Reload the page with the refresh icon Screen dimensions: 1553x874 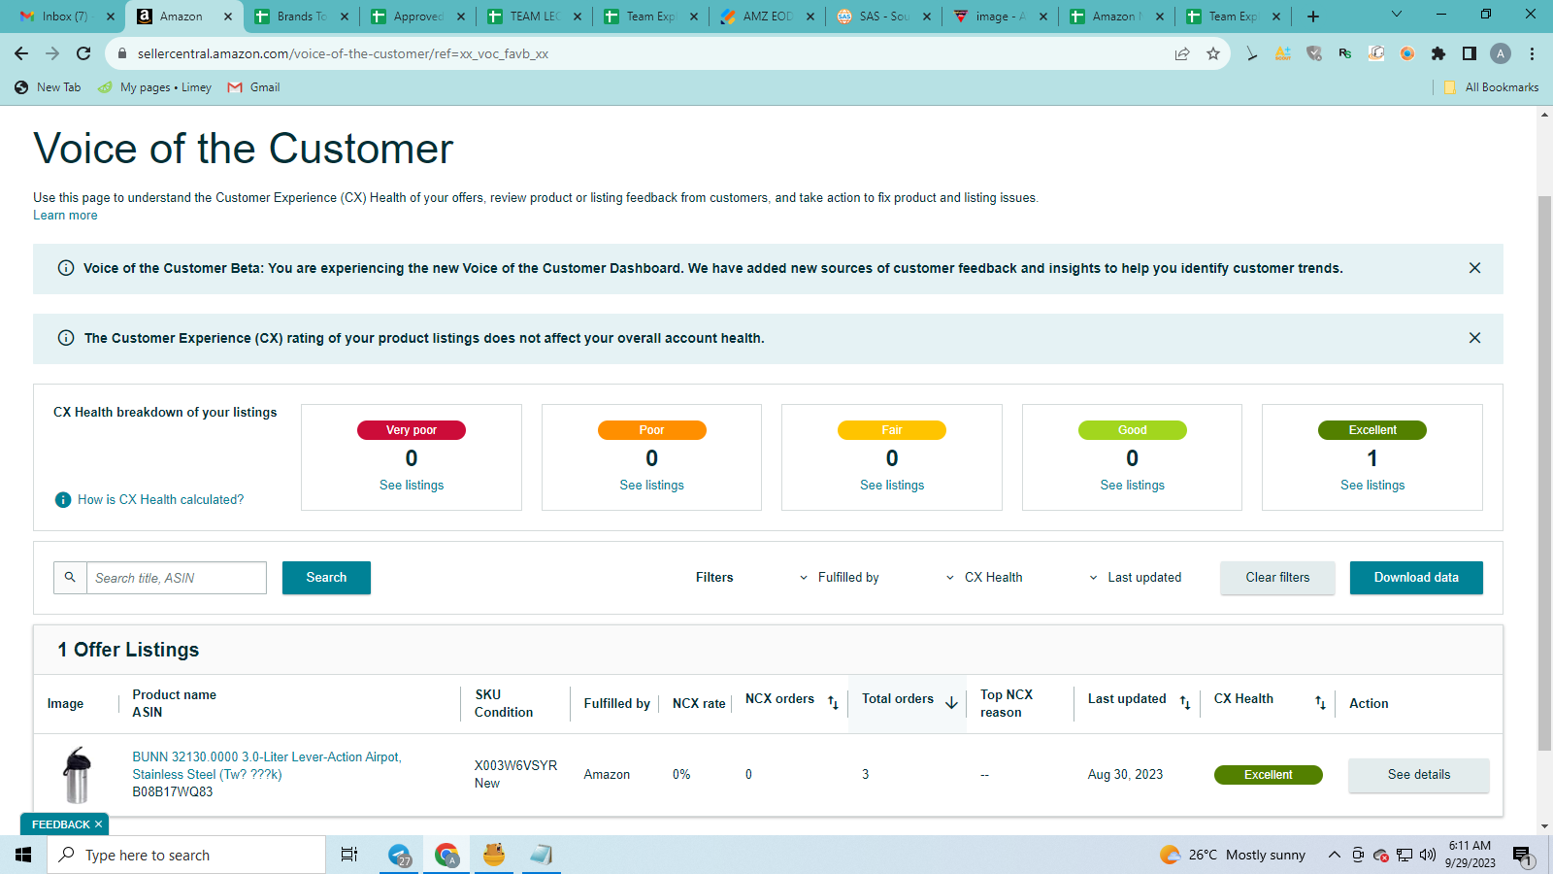point(83,53)
